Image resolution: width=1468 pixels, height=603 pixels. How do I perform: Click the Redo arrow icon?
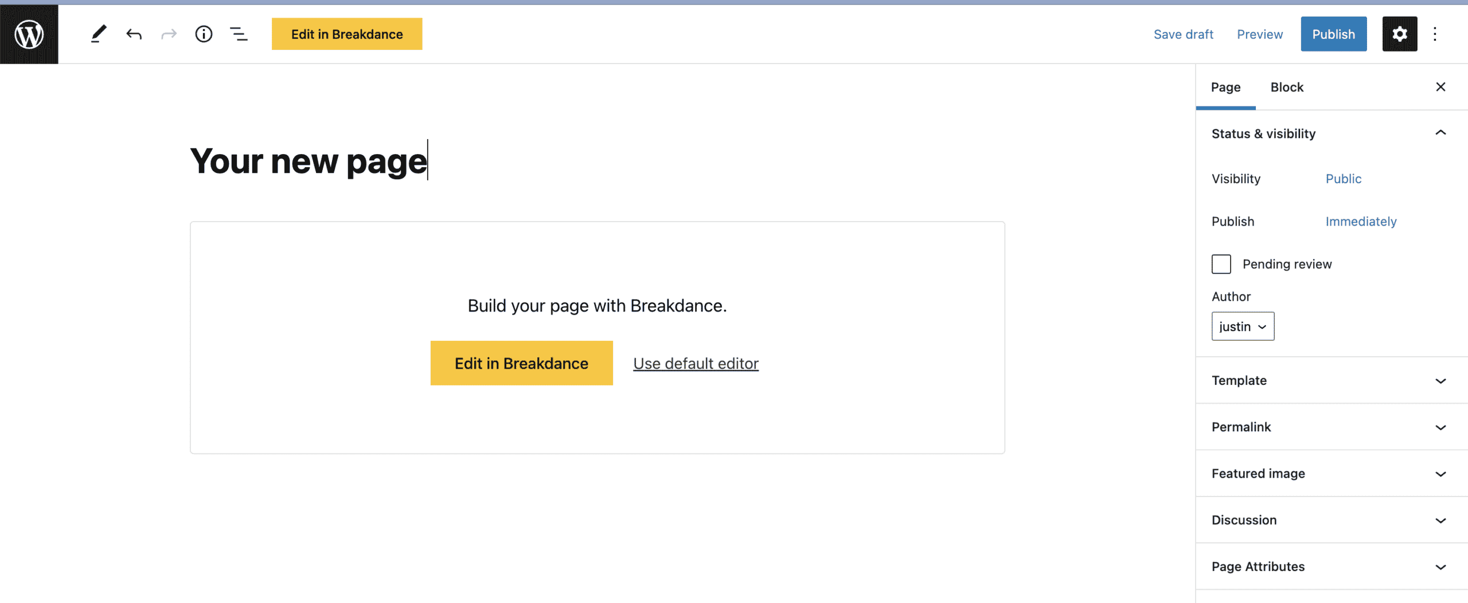pyautogui.click(x=169, y=34)
